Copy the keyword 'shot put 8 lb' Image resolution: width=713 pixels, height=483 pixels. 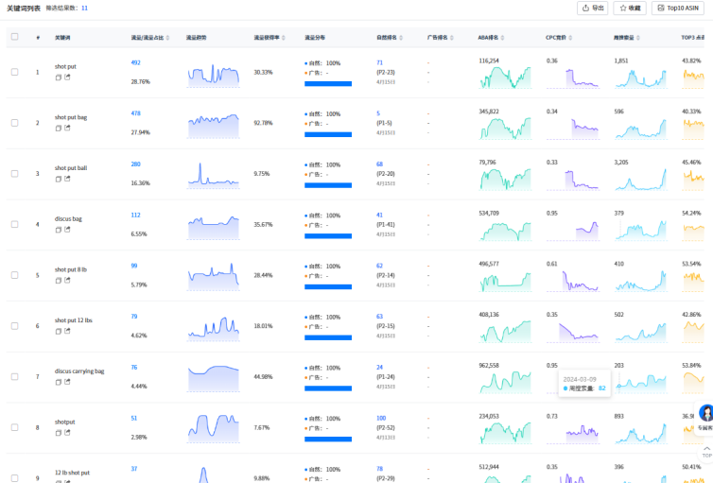[59, 281]
